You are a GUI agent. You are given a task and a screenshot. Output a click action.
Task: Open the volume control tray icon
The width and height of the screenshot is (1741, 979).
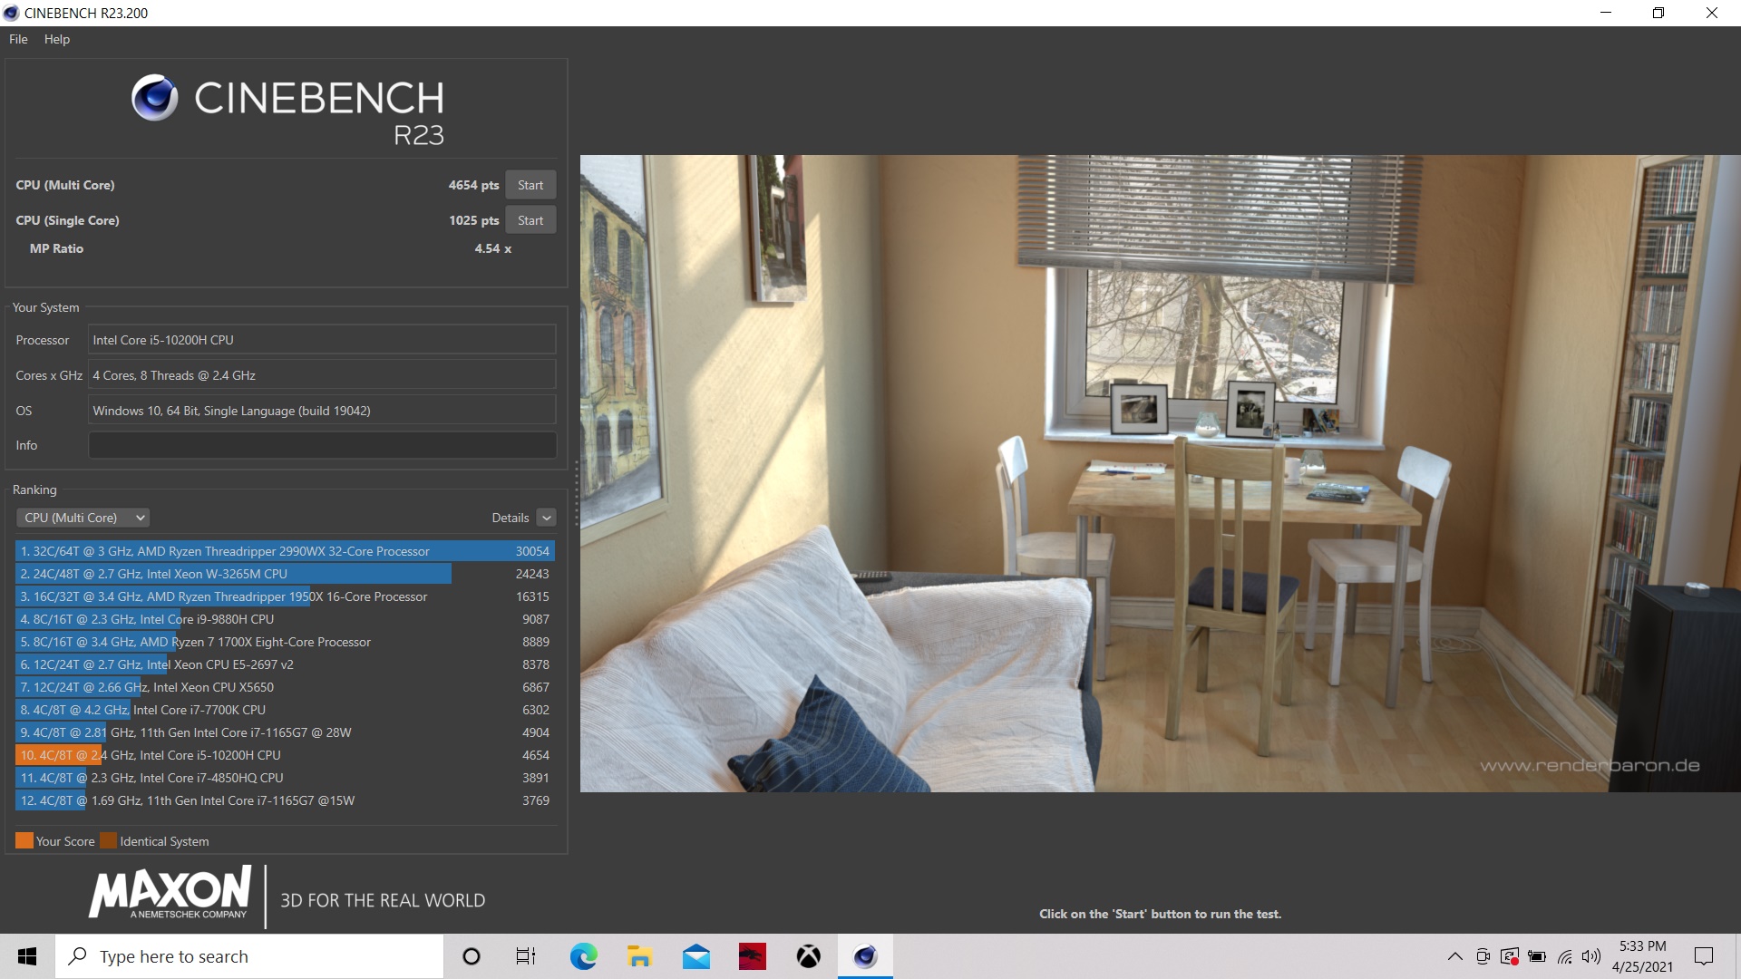point(1591,956)
